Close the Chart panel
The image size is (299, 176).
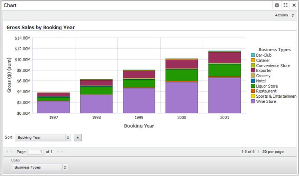tap(294, 5)
